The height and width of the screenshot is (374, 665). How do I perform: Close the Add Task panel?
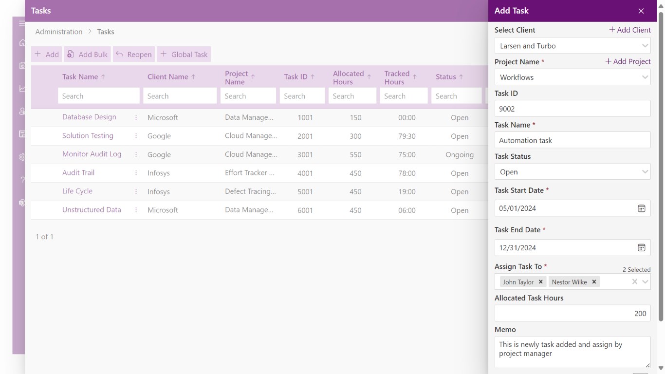[641, 11]
